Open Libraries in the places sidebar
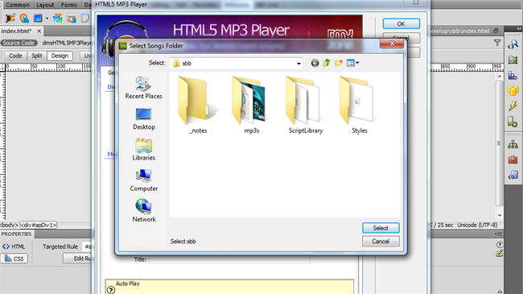 pyautogui.click(x=144, y=150)
